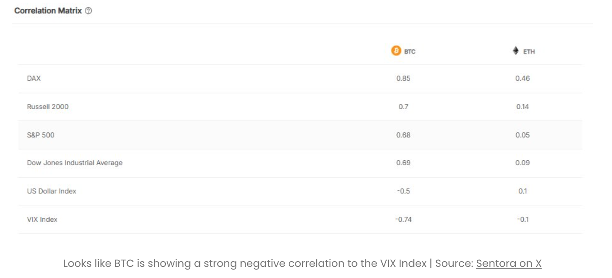This screenshot has width=612, height=278.
Task: Click the help icon beside Correlation Matrix
Action: click(88, 11)
